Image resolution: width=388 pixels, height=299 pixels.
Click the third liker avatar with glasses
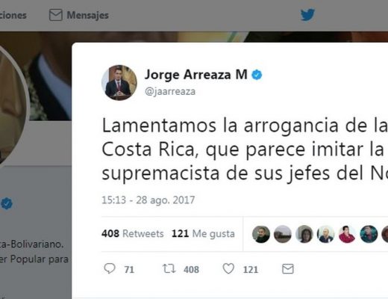click(304, 234)
